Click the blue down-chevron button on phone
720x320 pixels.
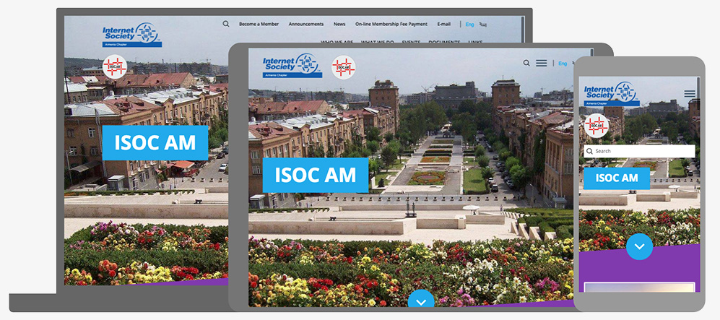pos(640,246)
